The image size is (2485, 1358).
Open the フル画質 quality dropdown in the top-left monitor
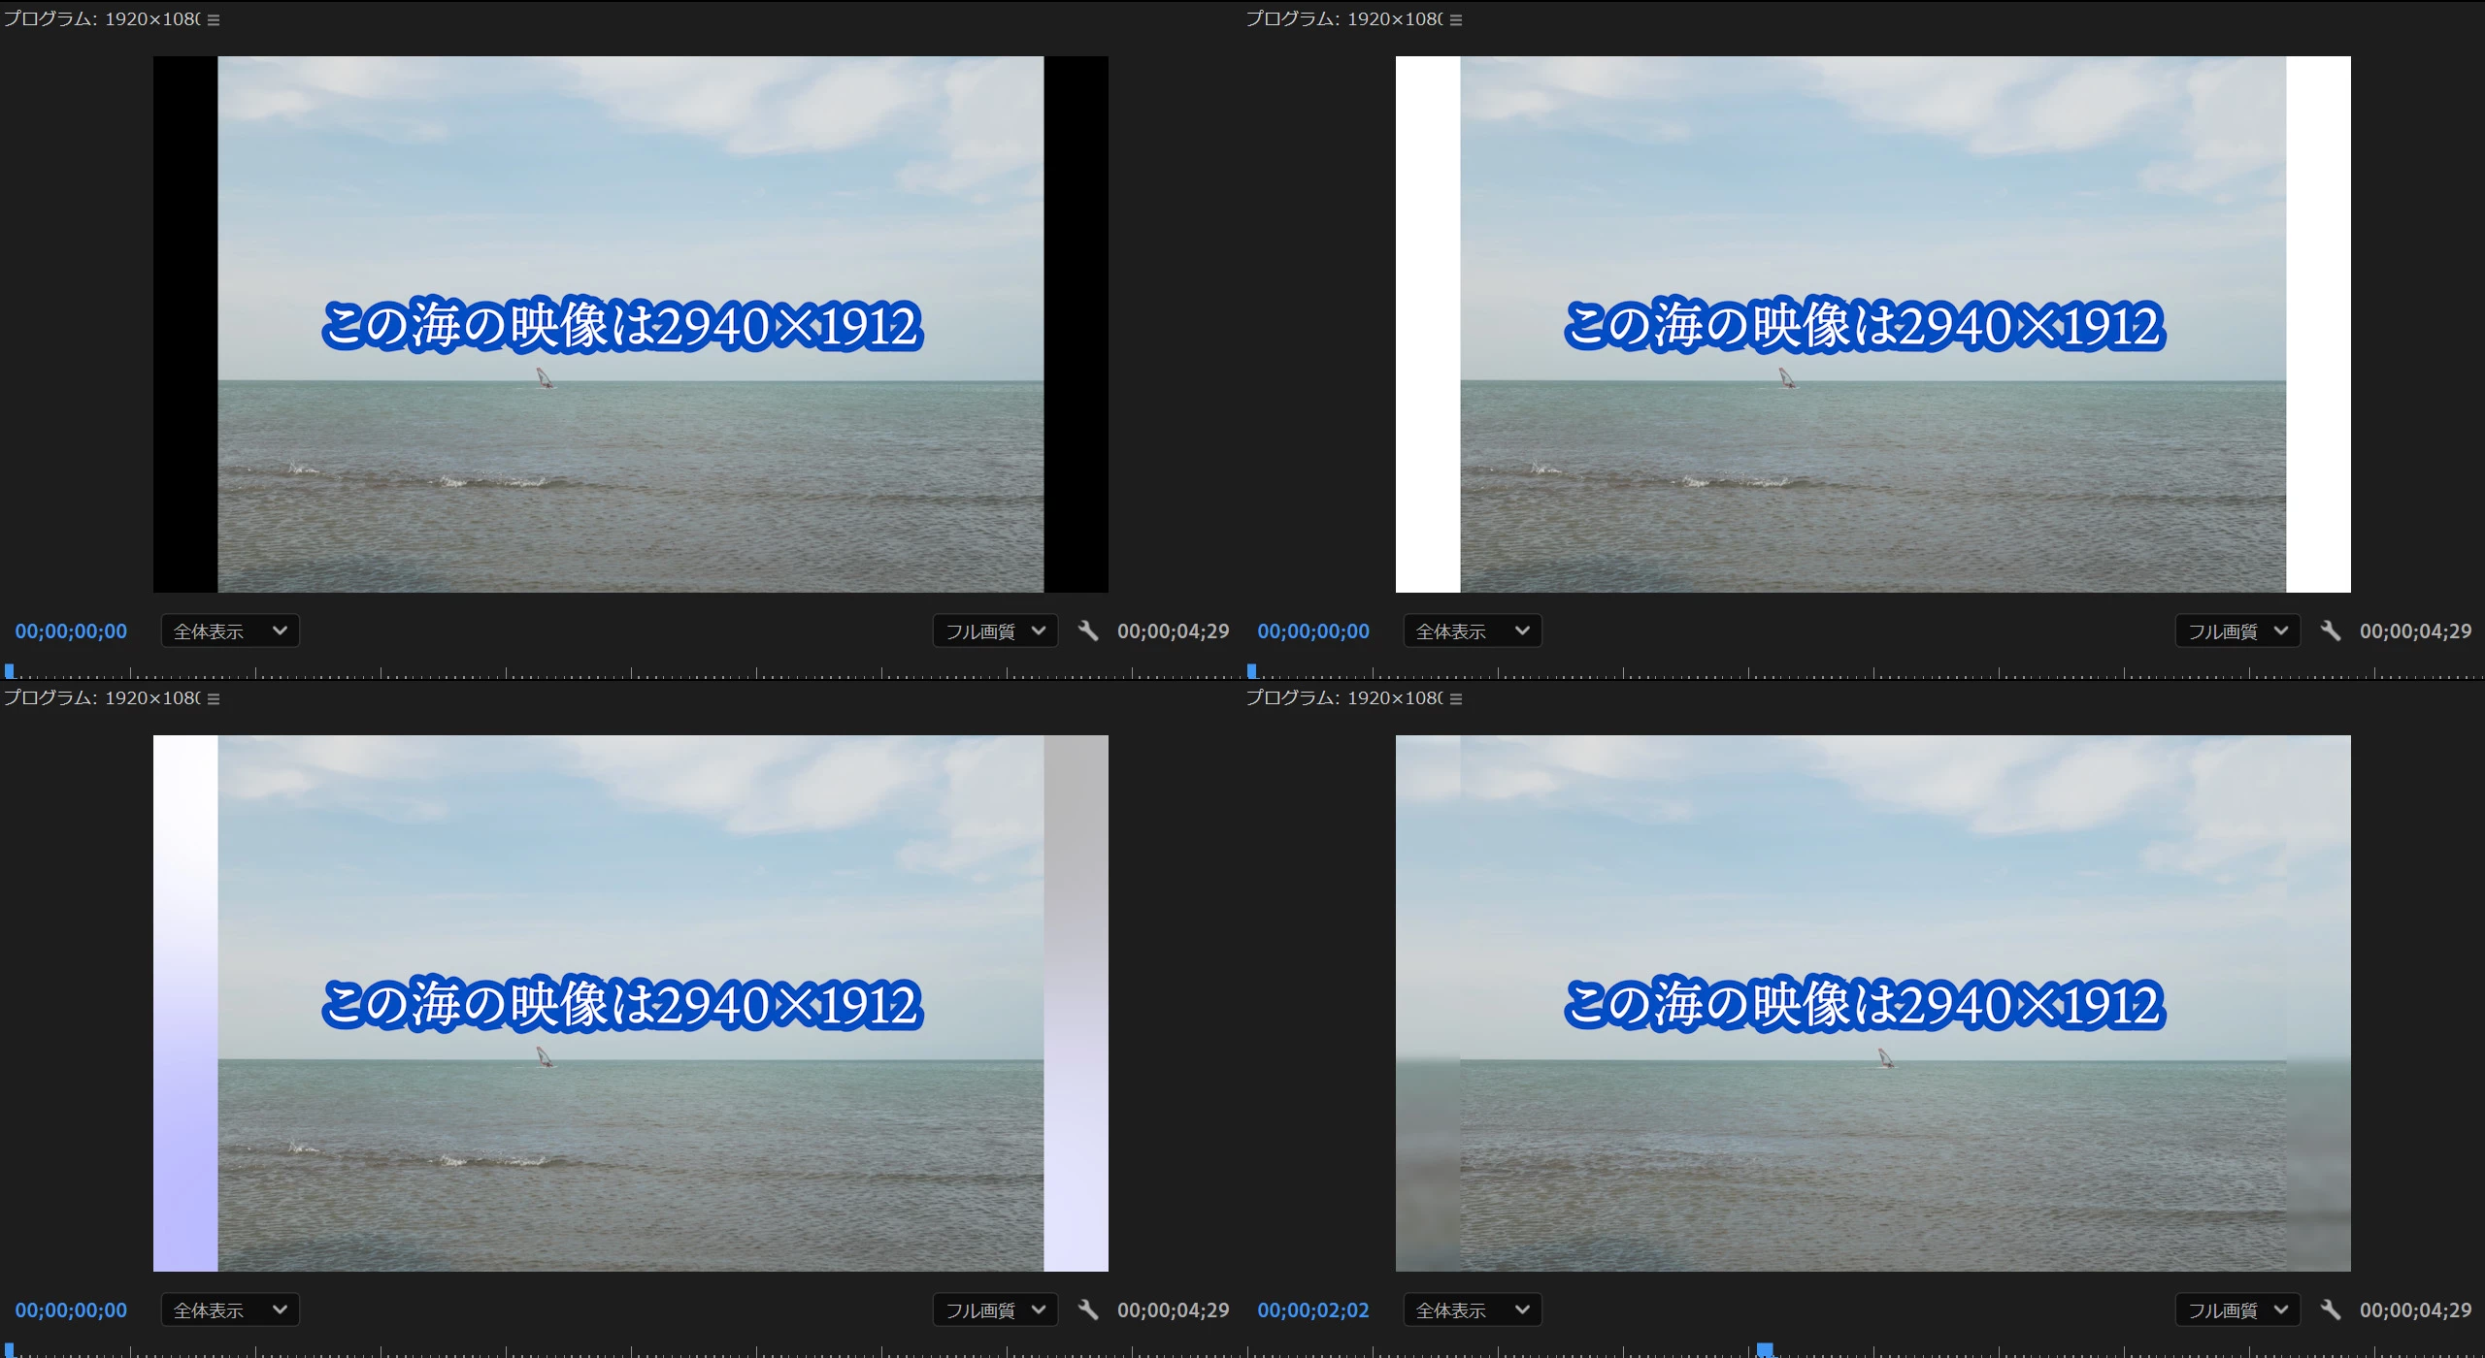pos(995,631)
